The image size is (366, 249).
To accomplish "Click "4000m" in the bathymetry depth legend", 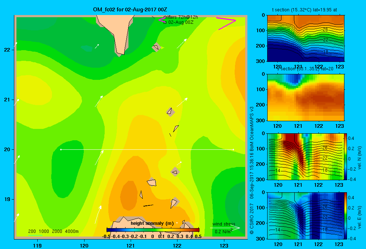I will point(72,231).
